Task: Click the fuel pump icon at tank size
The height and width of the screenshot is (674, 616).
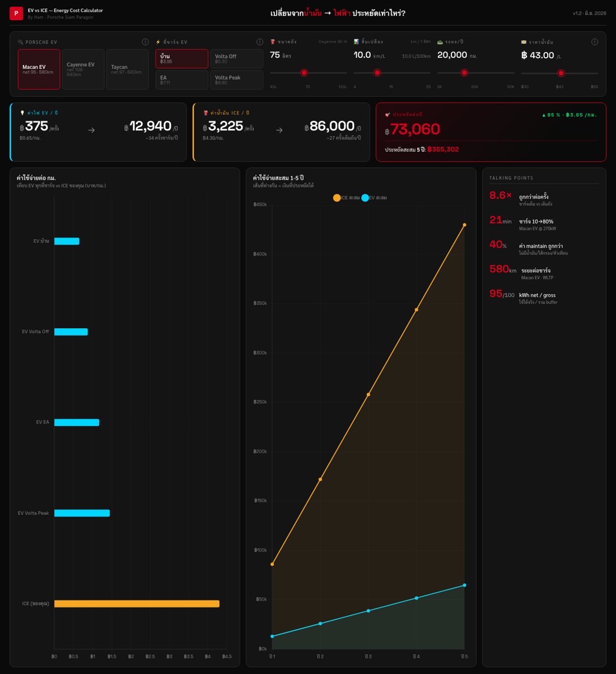Action: [x=273, y=42]
